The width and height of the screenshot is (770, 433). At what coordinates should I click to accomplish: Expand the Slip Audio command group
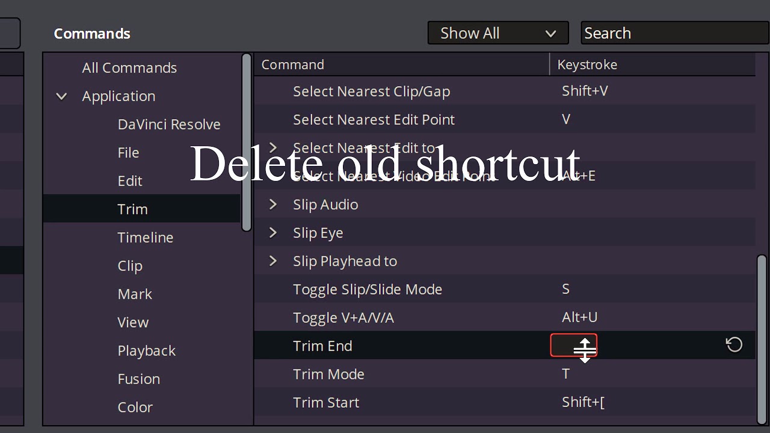click(x=273, y=204)
